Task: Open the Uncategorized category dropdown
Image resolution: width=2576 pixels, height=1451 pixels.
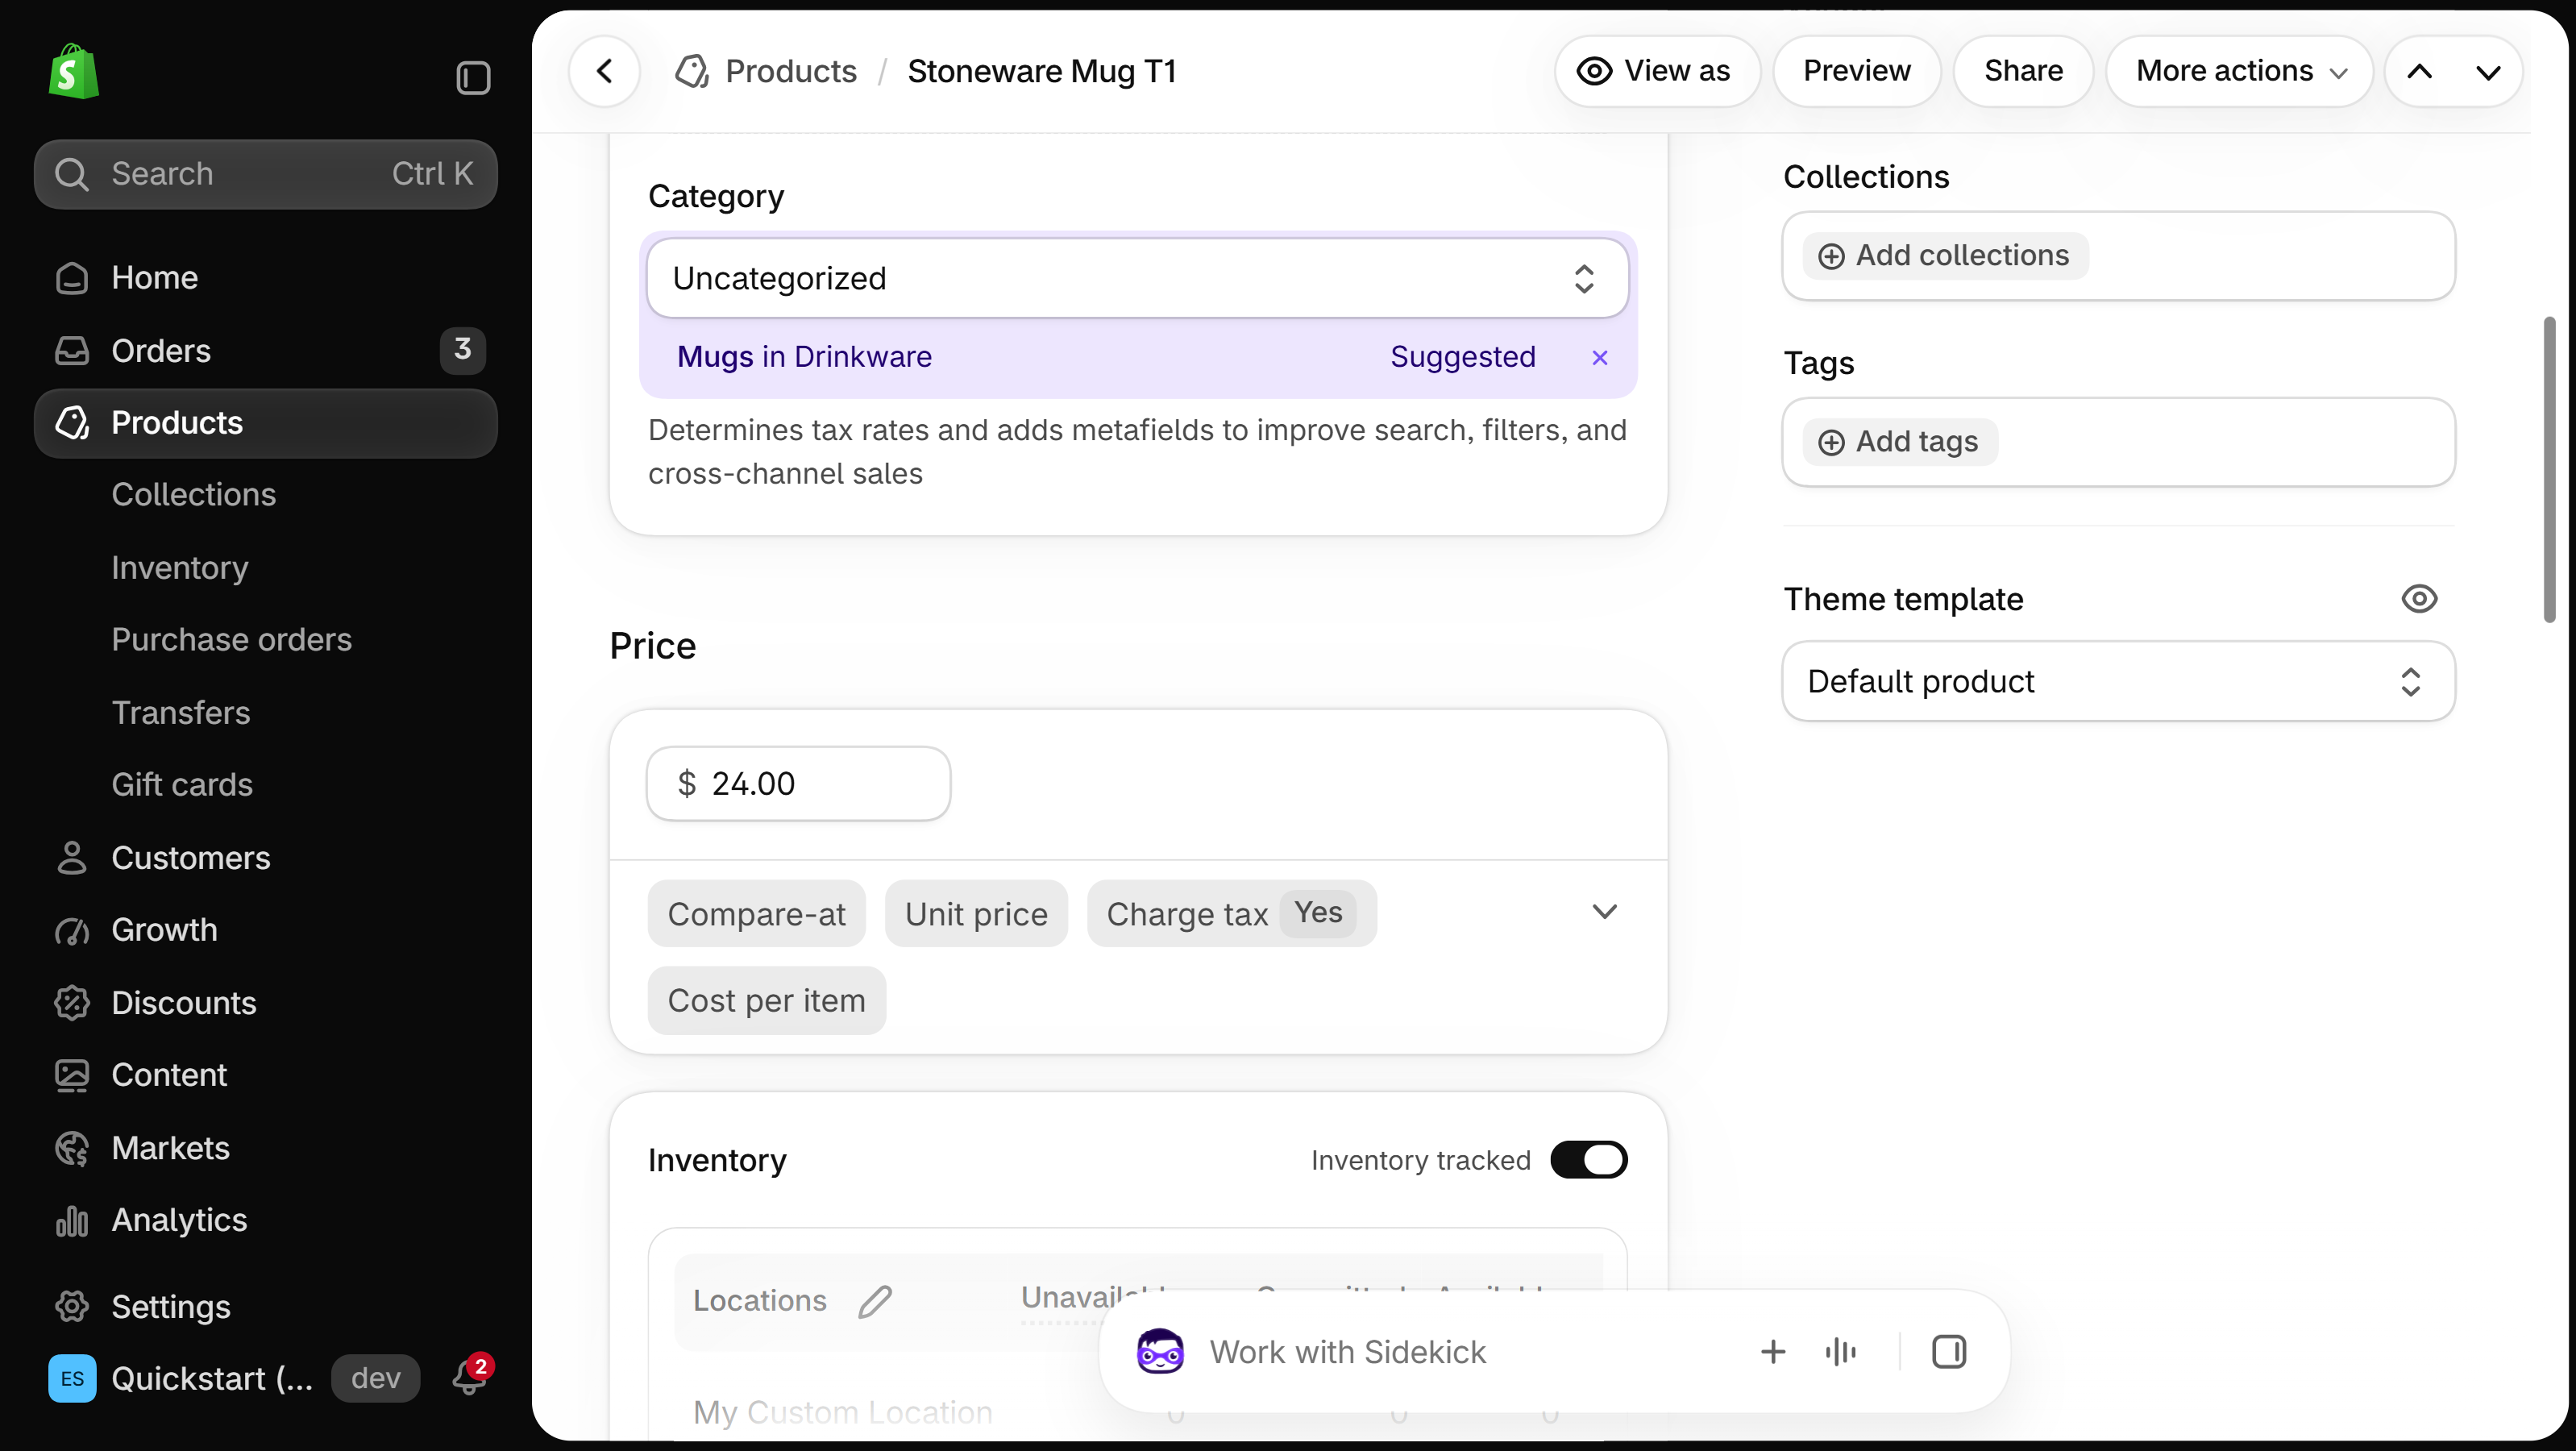Action: [x=1137, y=278]
